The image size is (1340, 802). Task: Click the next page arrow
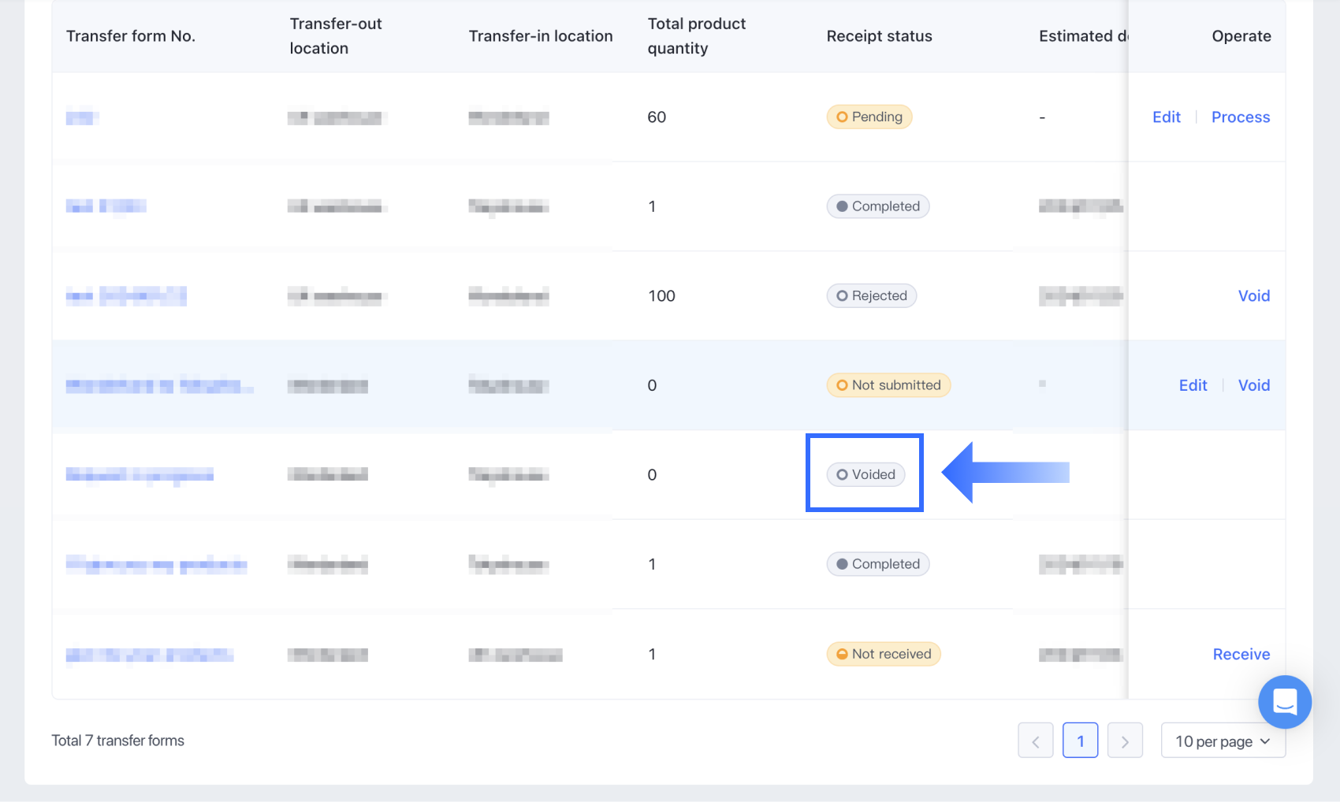[1125, 741]
